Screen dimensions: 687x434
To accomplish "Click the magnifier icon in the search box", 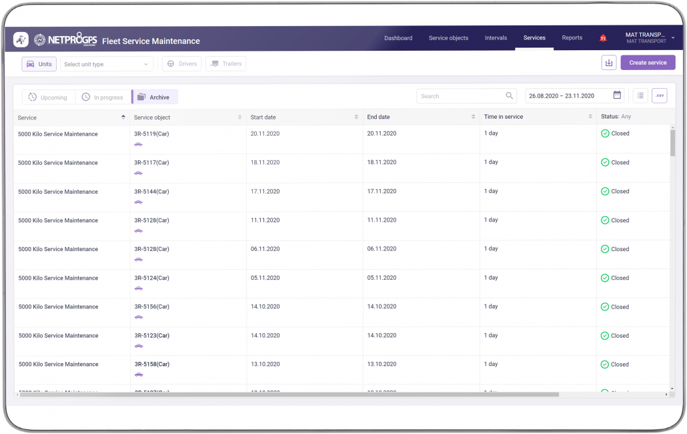I will pyautogui.click(x=510, y=96).
